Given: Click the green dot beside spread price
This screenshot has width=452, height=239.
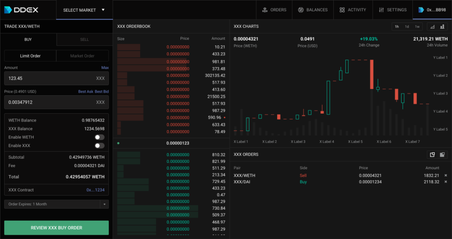Looking at the screenshot, I should (118, 143).
